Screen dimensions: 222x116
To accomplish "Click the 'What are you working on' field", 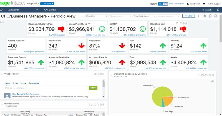I will pos(45,88).
